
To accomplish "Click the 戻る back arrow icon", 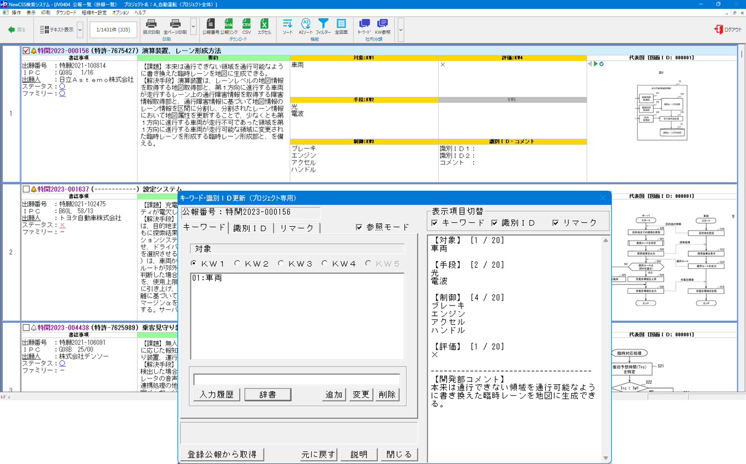I will coord(11,29).
